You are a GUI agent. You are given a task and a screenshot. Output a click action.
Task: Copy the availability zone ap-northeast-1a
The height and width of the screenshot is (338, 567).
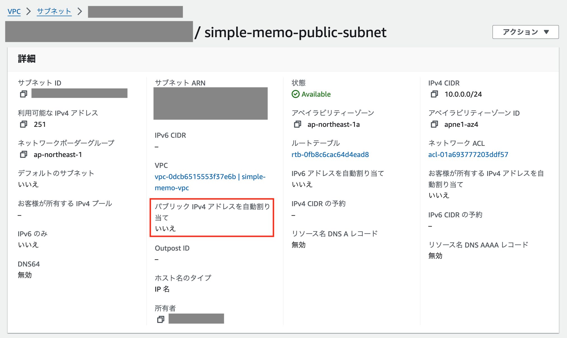297,125
